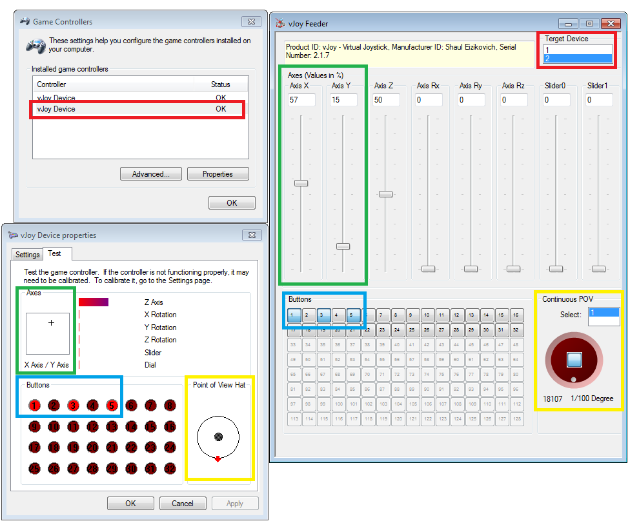Click Apply in vJoy Device properties

point(235,504)
